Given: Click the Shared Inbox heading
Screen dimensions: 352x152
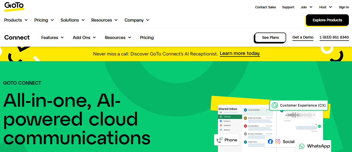Looking at the screenshot, I should pyautogui.click(x=228, y=109).
